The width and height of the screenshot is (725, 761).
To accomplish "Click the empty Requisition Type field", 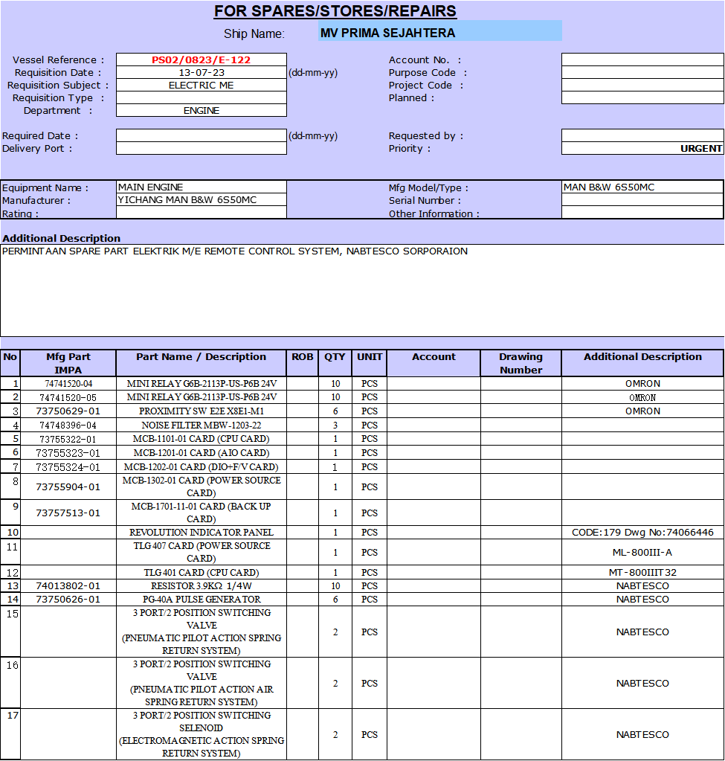I will click(x=202, y=97).
